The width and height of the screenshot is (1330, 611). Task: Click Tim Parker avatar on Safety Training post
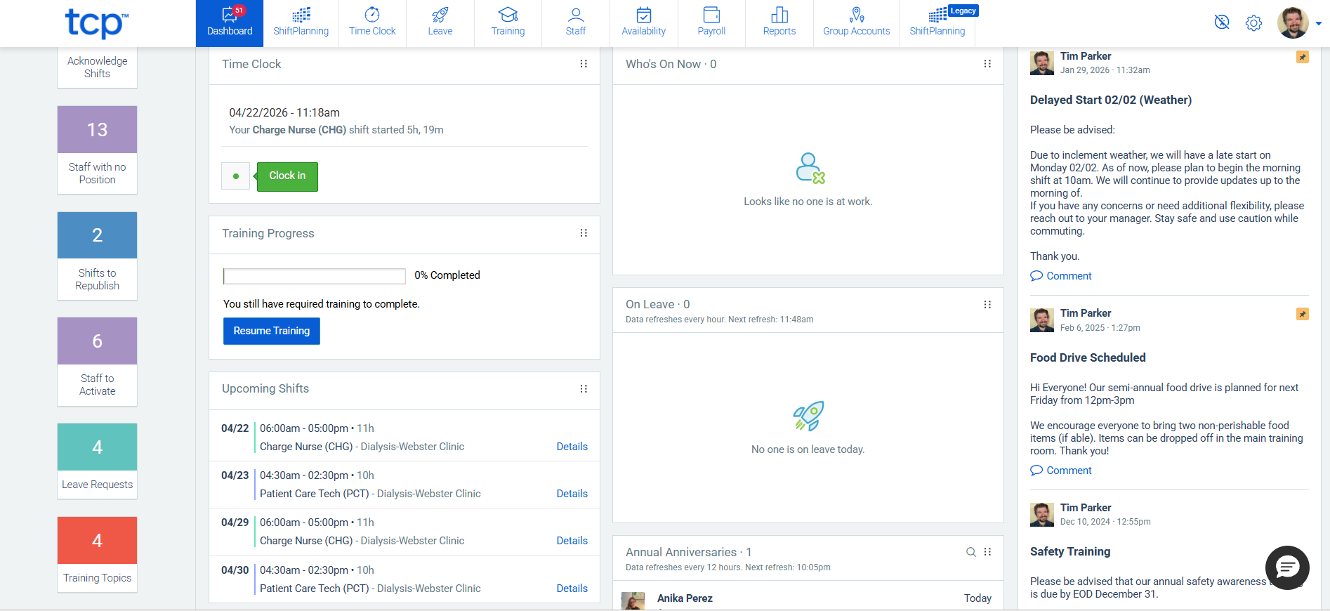pos(1042,515)
